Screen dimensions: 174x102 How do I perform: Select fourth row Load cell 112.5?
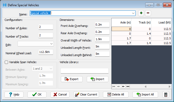pyautogui.click(x=161, y=43)
